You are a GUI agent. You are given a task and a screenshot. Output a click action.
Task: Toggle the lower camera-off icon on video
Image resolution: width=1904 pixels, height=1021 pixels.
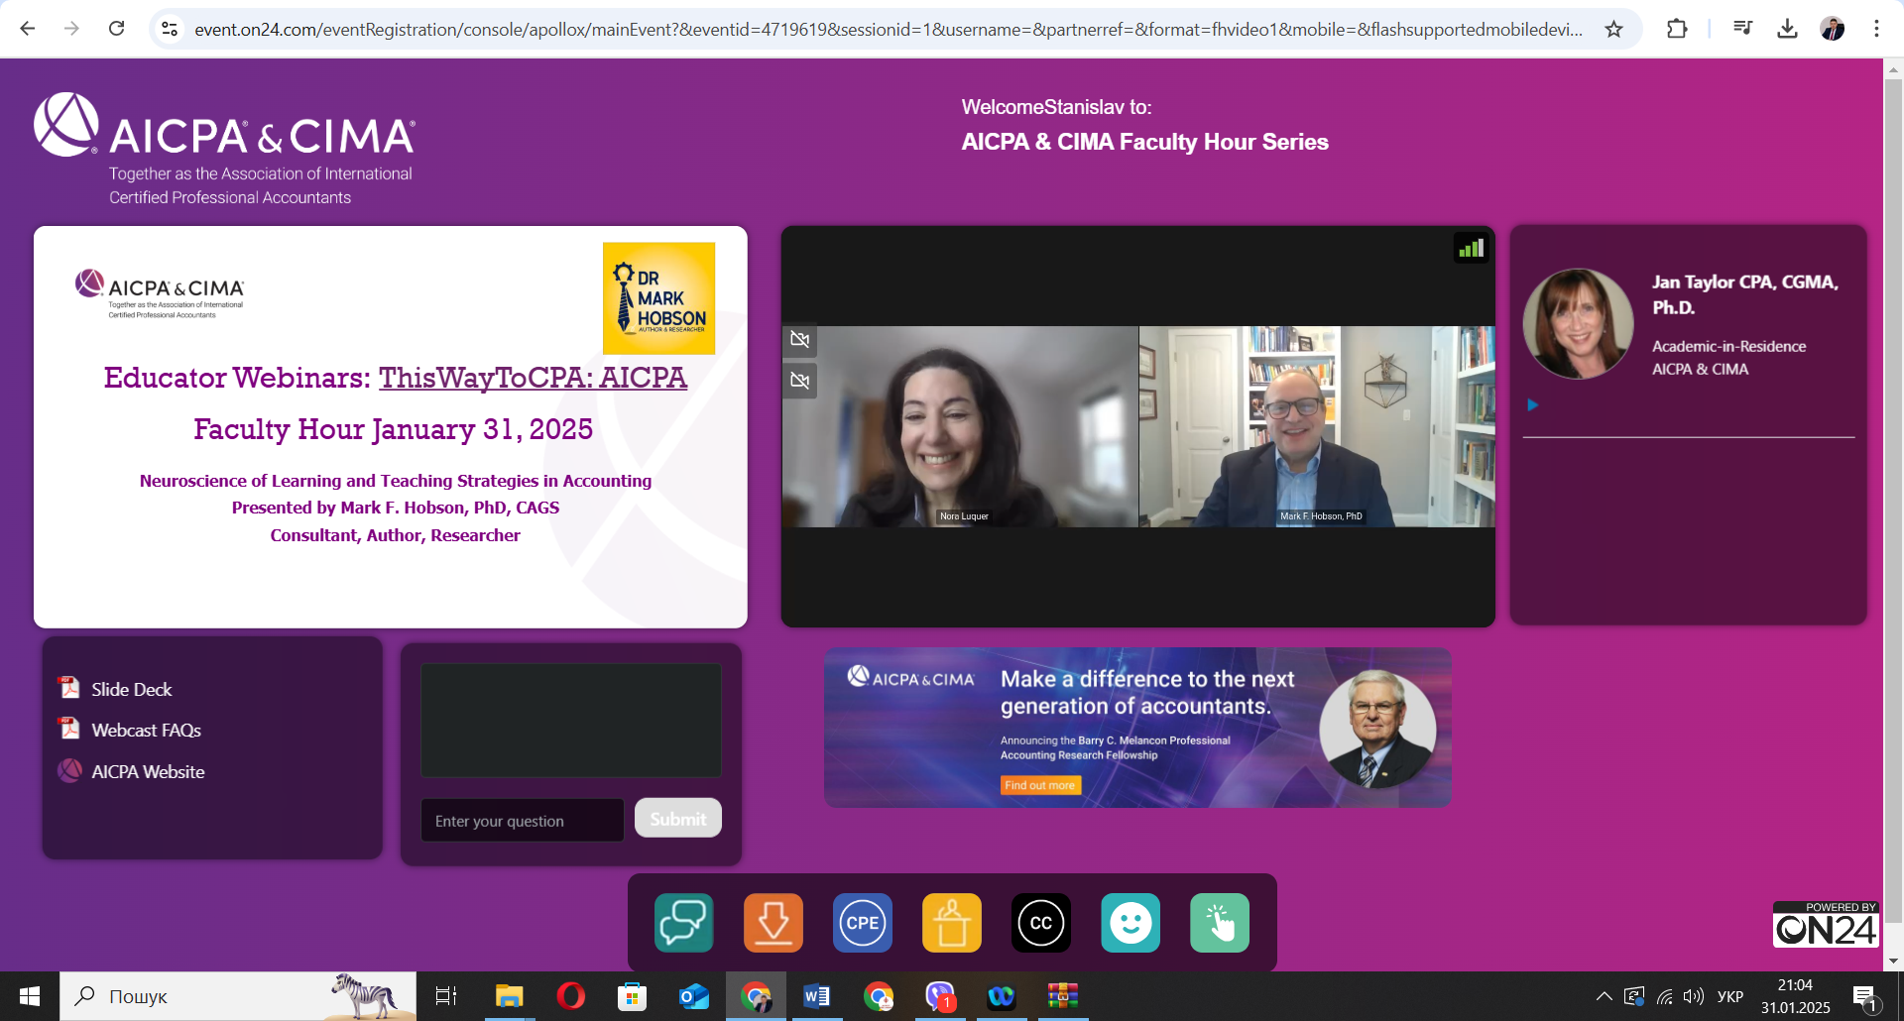[800, 381]
